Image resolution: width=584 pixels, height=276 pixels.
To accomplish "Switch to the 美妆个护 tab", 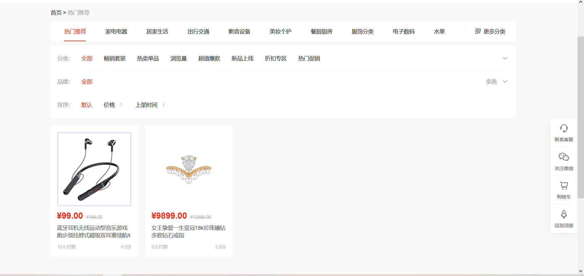I will pos(280,32).
